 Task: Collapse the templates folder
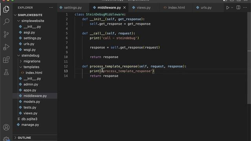(x=31, y=67)
